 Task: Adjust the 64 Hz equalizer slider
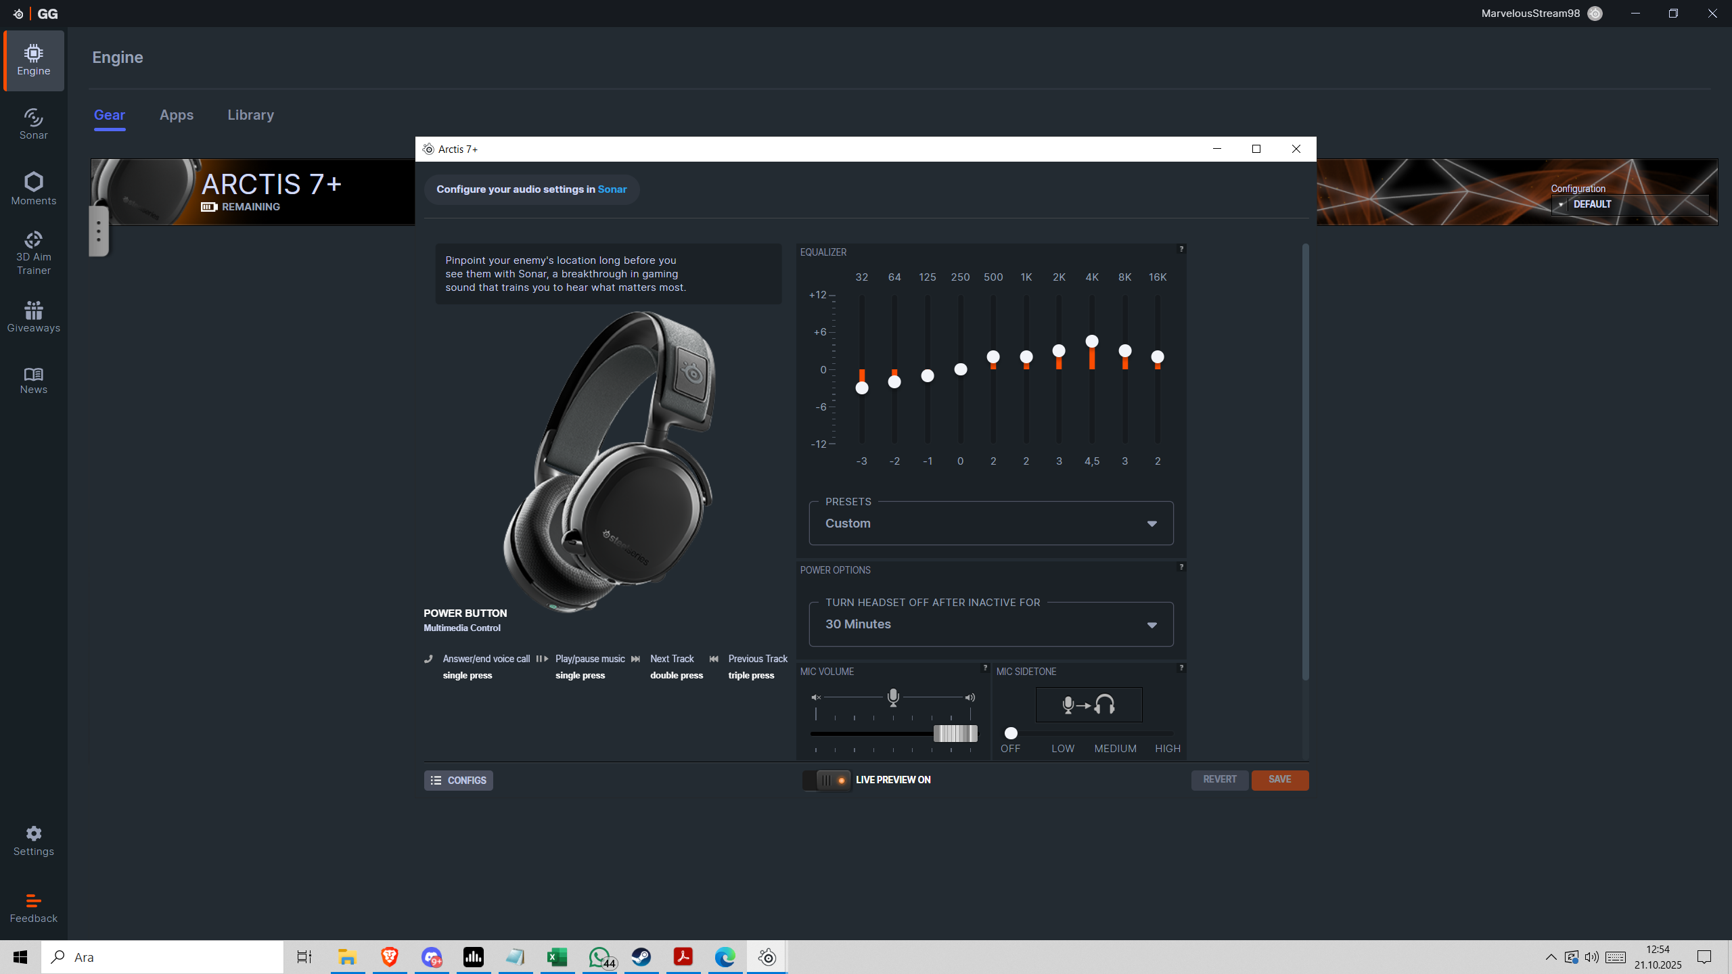894,381
